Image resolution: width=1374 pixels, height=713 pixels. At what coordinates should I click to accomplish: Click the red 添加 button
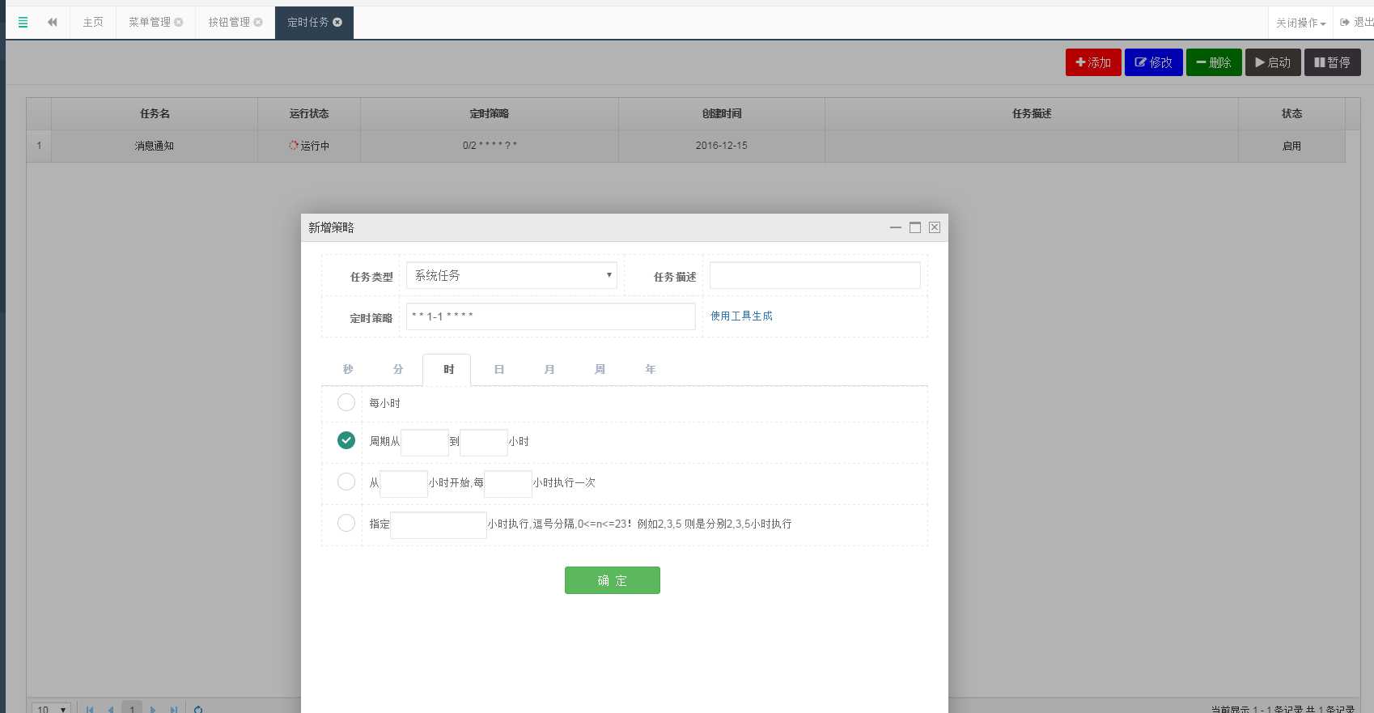pyautogui.click(x=1093, y=62)
